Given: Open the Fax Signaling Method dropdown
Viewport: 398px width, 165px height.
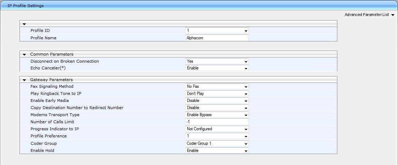Looking at the screenshot, I should coord(217,86).
